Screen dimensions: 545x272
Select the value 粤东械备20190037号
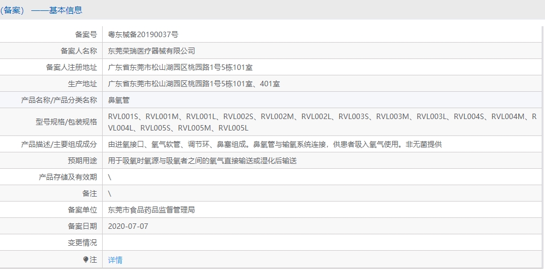click(143, 34)
